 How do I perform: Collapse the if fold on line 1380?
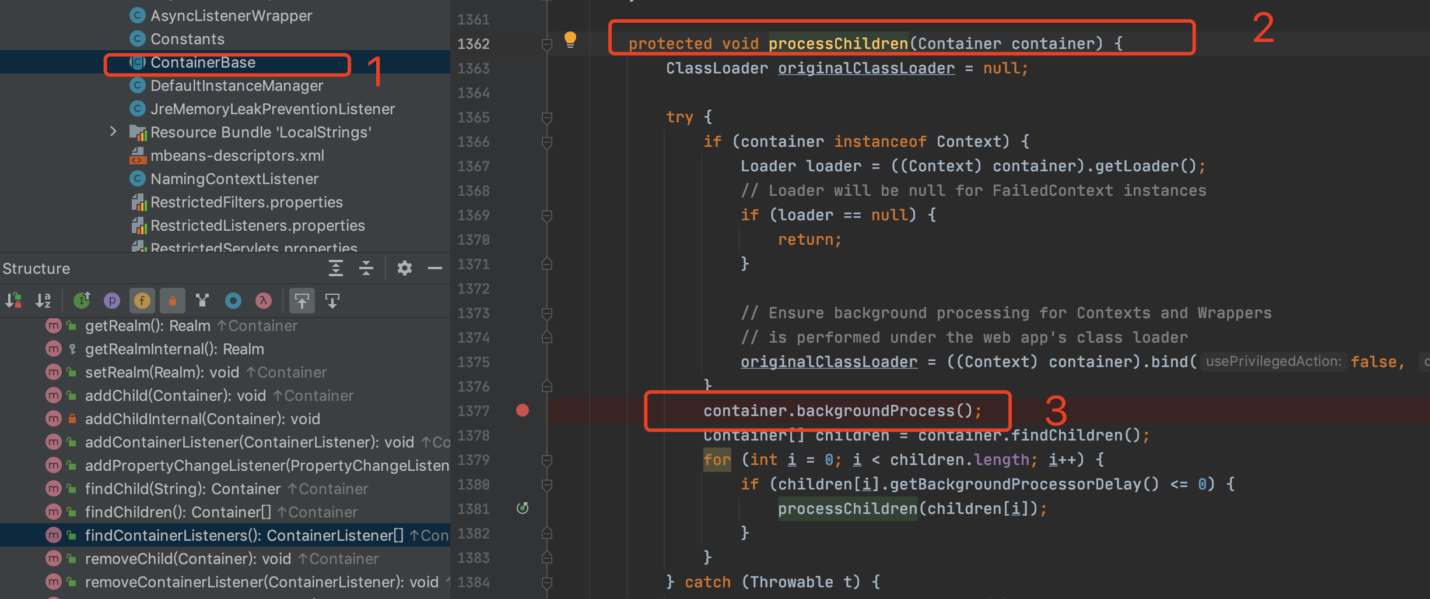pos(547,485)
